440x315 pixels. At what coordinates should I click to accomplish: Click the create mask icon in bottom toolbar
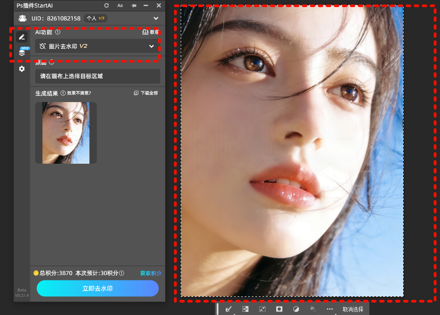279,309
